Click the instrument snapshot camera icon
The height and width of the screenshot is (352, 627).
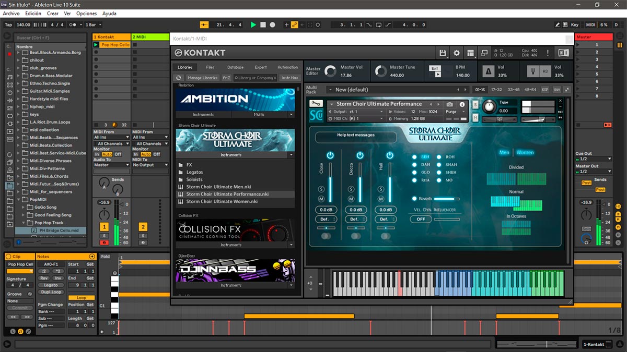click(x=449, y=104)
